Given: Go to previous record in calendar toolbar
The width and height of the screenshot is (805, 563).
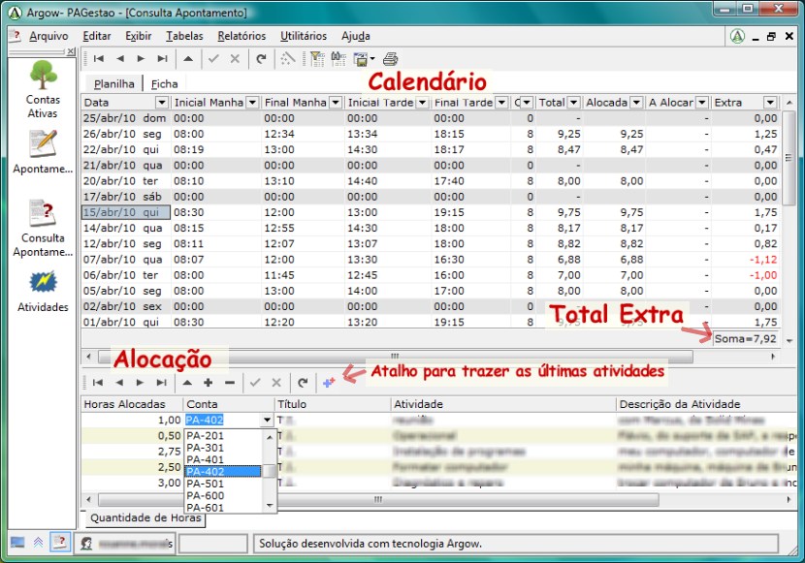Looking at the screenshot, I should tap(120, 59).
